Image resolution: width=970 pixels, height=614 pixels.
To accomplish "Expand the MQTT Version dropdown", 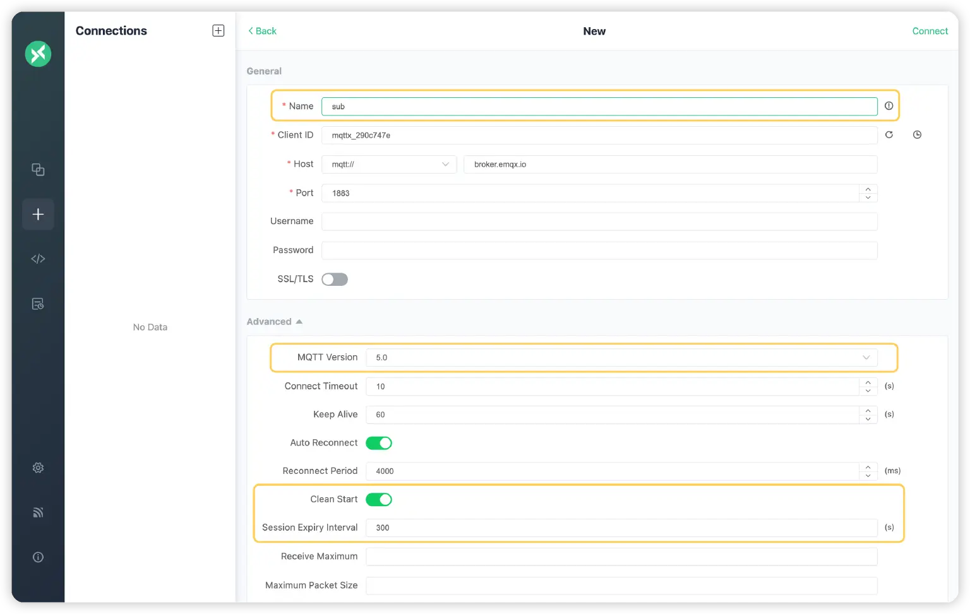I will pos(621,358).
